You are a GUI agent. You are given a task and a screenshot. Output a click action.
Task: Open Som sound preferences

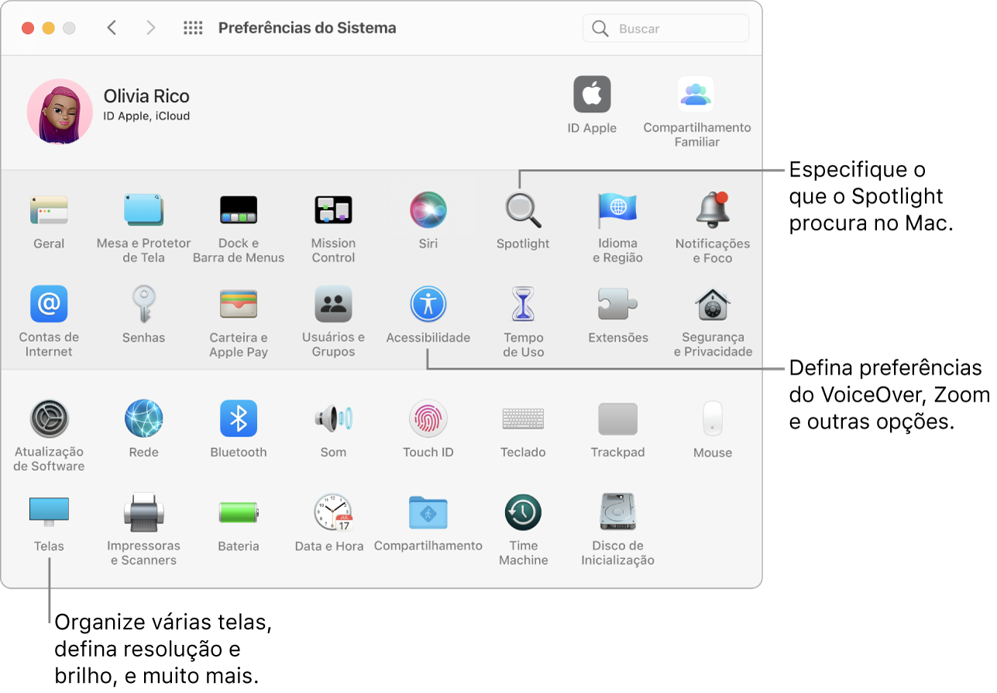point(333,419)
